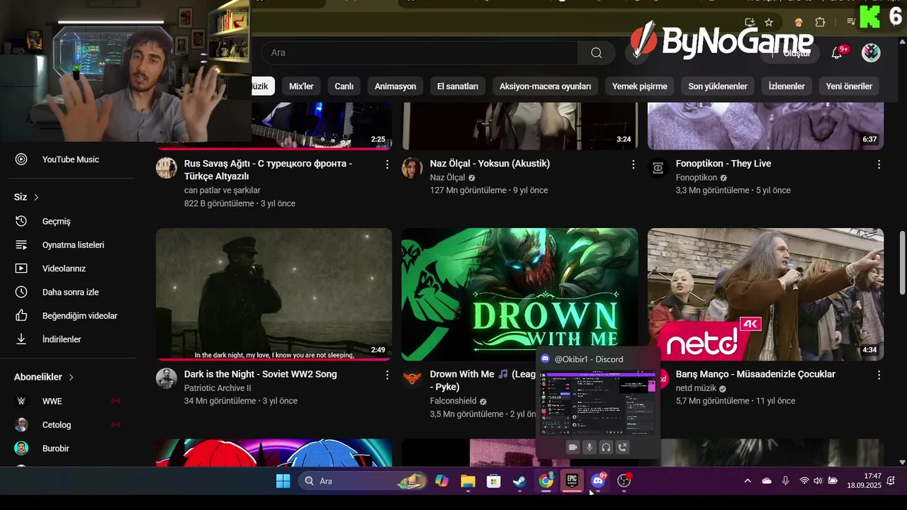907x510 pixels.
Task: Open the Patriotic Archive II channel avatar
Action: (167, 378)
